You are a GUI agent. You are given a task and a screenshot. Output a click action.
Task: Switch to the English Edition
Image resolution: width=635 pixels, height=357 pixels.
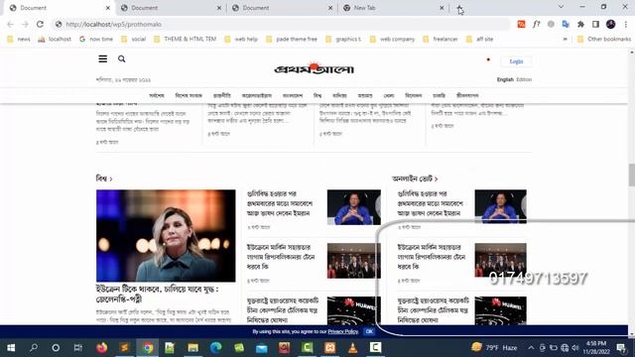point(514,79)
